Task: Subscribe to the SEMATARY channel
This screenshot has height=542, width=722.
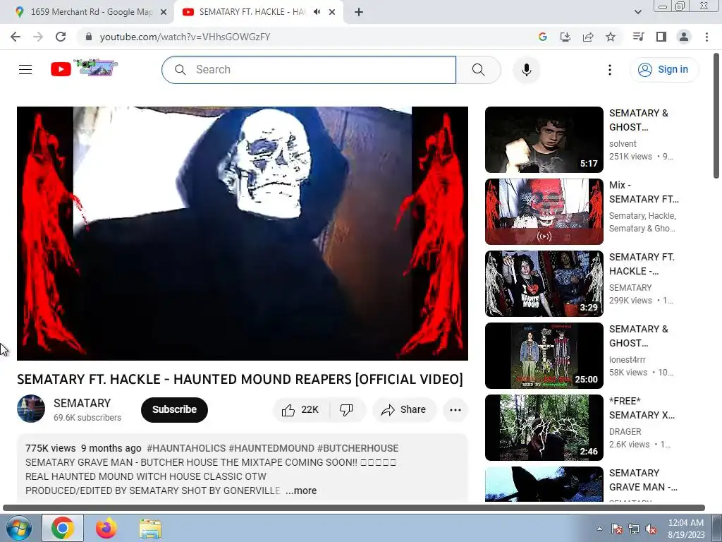Action: (175, 410)
